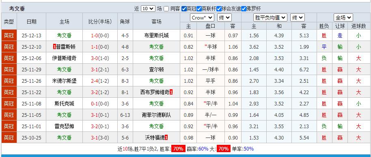Click the 盘口 column header
Screen dimensions: 371x157
210,26
